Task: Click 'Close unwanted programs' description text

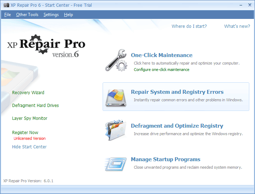Action: pos(188,167)
